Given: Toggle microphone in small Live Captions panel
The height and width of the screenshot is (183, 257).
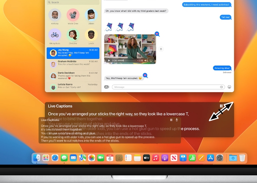Looking at the screenshot, I should pyautogui.click(x=177, y=120).
